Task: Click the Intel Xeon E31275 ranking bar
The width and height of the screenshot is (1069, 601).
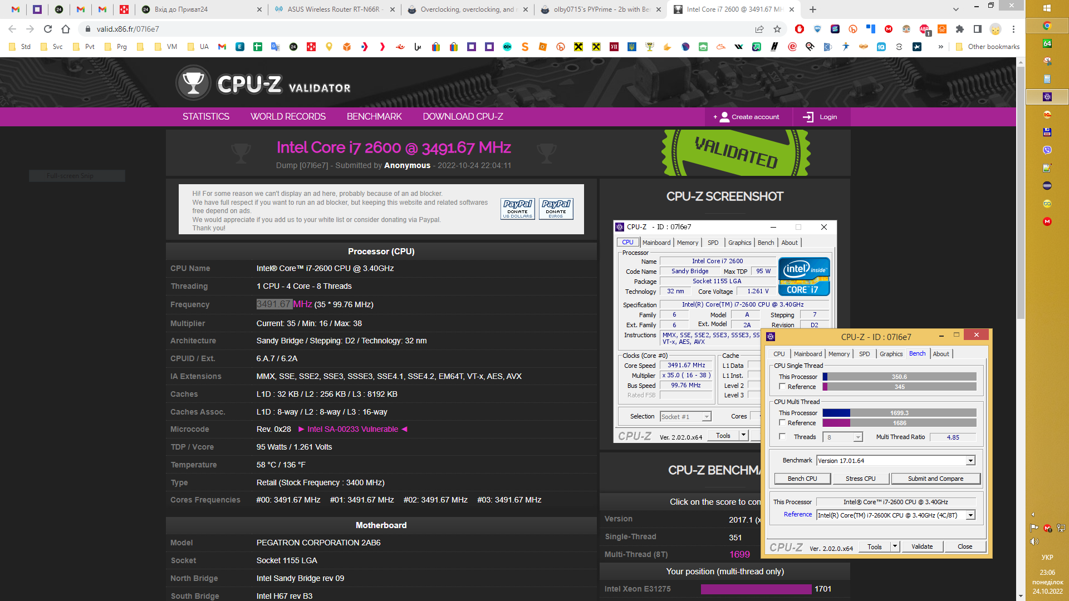Action: click(756, 589)
